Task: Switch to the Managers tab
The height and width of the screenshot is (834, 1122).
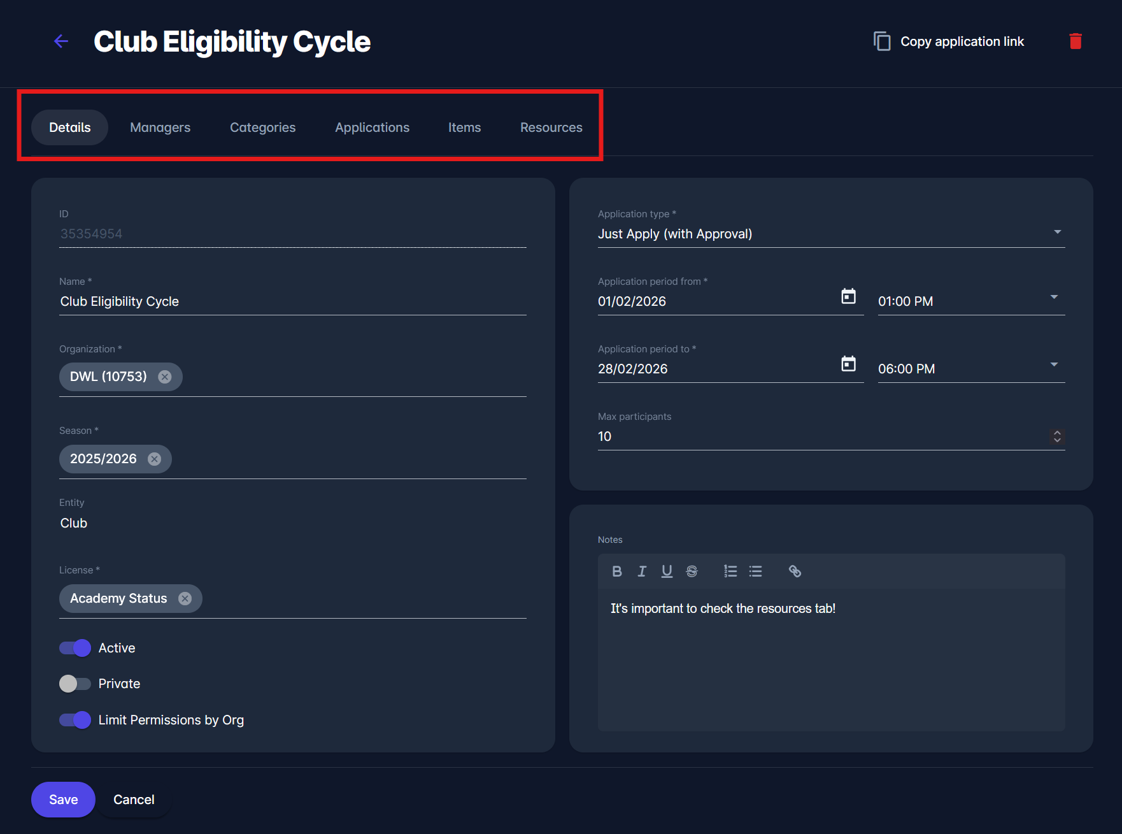Action: (160, 127)
